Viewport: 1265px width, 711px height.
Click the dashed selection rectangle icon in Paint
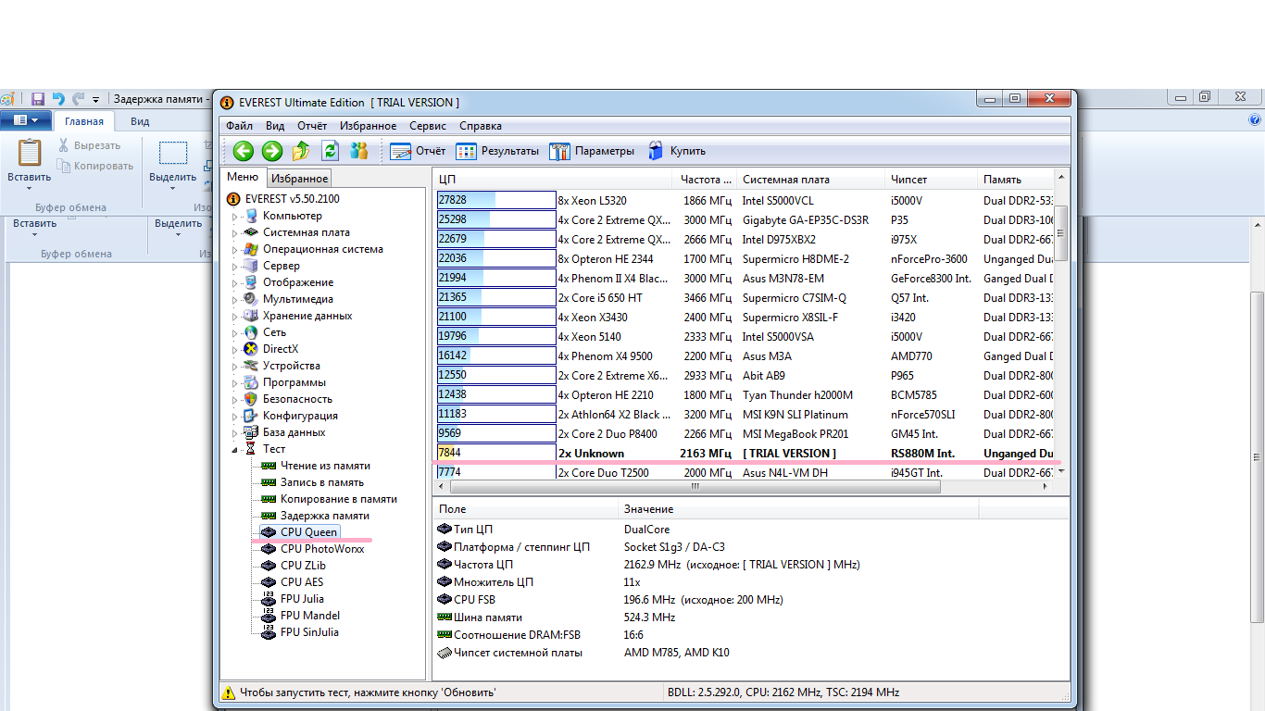173,153
